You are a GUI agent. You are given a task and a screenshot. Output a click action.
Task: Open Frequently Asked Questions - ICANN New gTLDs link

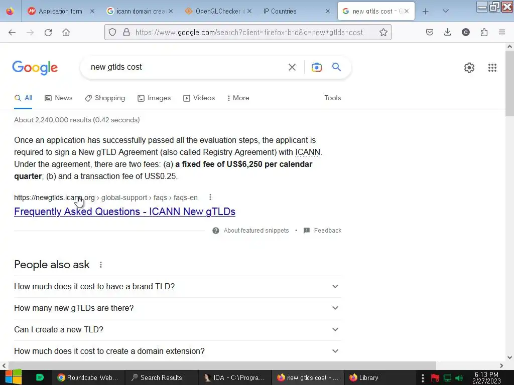point(124,212)
